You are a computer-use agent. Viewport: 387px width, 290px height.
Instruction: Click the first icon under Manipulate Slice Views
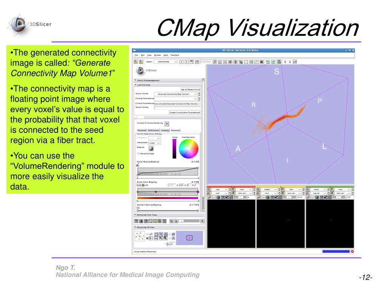[x=136, y=221]
